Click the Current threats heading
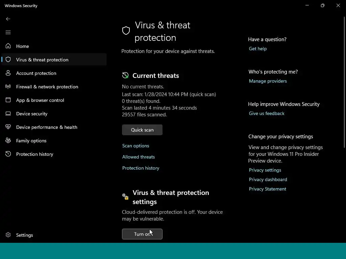 (155, 76)
